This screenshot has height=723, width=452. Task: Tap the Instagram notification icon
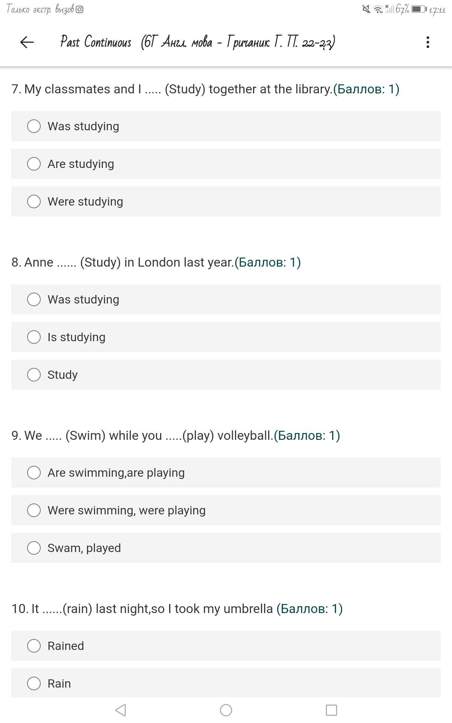tap(79, 9)
